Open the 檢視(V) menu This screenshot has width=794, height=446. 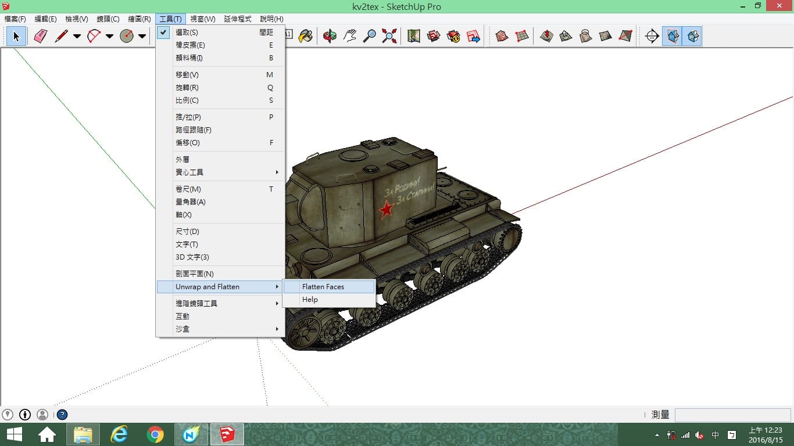click(77, 19)
